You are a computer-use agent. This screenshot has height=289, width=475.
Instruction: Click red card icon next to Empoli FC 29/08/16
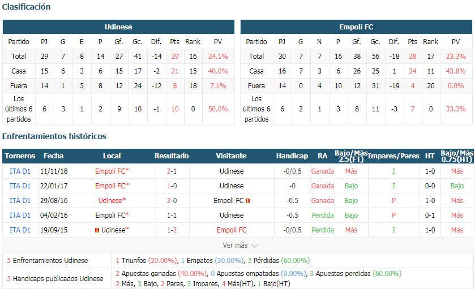[247, 201]
